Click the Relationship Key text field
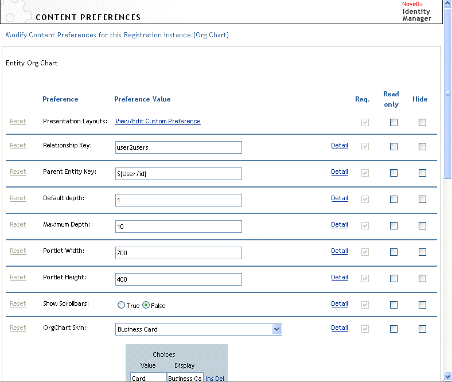This screenshot has width=452, height=382. click(x=178, y=147)
